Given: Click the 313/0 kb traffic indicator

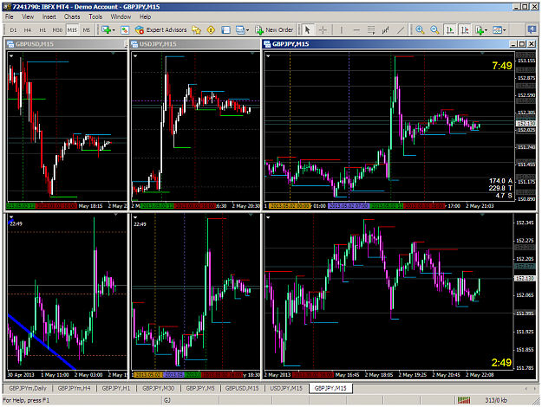Looking at the screenshot, I should coord(496,400).
